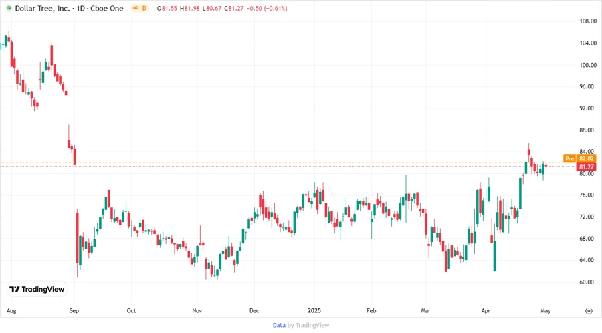This screenshot has height=333, width=602.
Task: Click the red 81.27 last price label
Action: coord(586,167)
